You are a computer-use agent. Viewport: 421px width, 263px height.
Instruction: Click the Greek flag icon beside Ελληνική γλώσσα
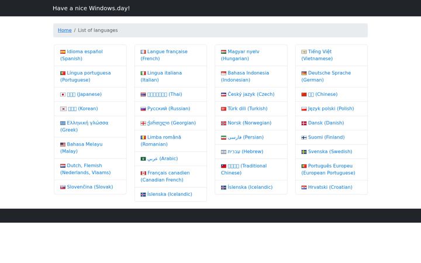point(63,123)
